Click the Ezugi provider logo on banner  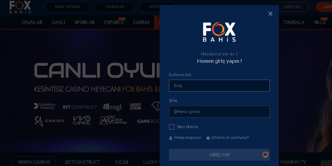112,107
